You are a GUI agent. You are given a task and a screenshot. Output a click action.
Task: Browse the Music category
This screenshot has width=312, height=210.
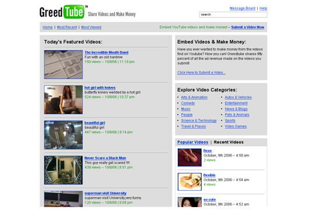185,109
